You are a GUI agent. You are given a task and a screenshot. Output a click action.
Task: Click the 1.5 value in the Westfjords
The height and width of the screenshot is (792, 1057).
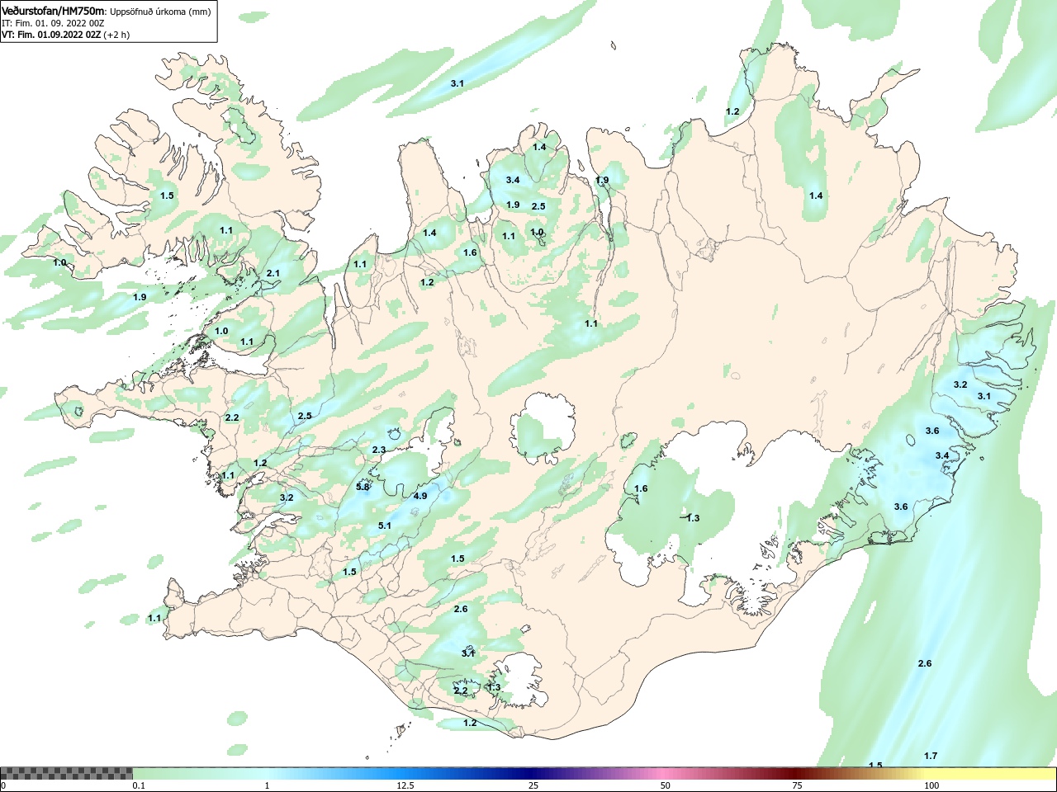167,196
